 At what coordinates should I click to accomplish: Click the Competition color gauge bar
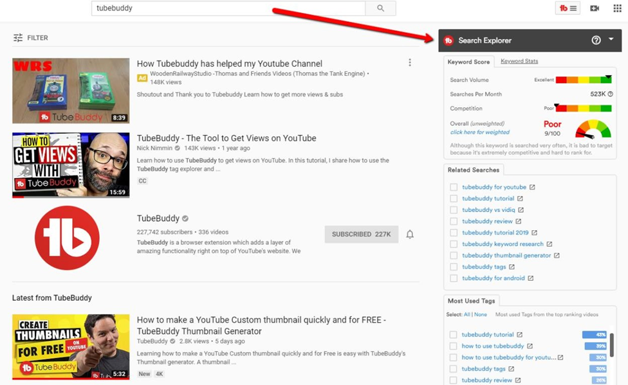(x=584, y=108)
